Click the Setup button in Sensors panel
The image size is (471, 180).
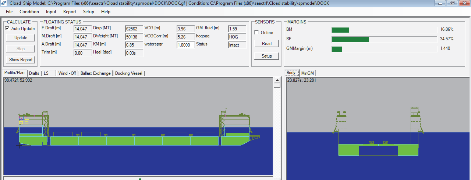[x=267, y=56]
